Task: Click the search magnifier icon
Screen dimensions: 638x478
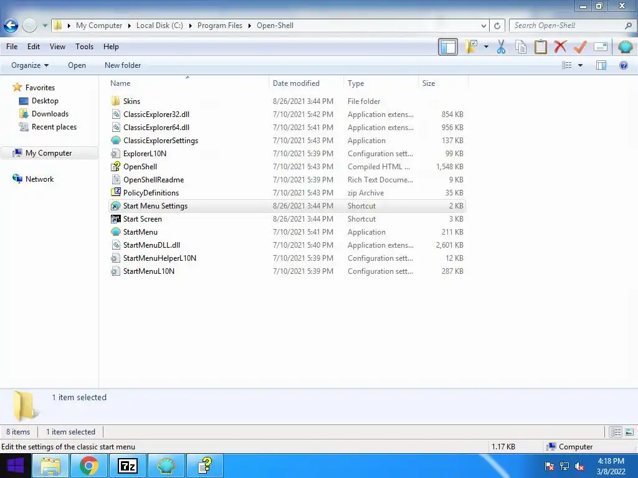Action: coord(628,26)
